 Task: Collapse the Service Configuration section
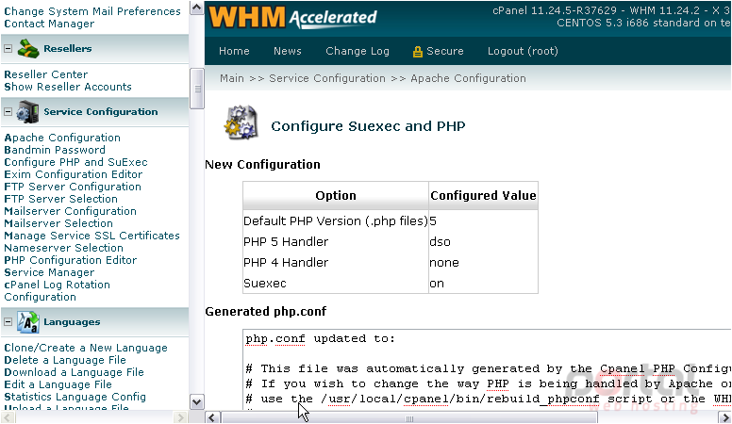[8, 112]
